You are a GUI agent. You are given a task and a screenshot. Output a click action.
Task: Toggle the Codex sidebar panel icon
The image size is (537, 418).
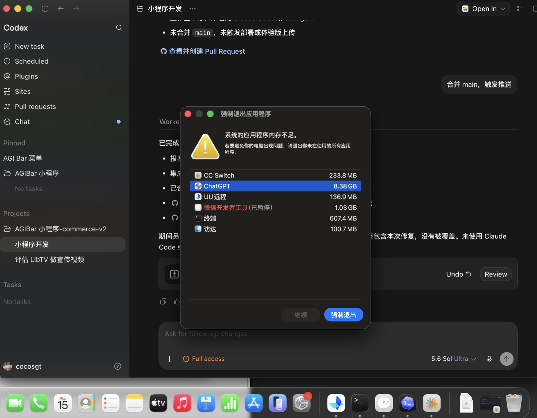(x=45, y=9)
